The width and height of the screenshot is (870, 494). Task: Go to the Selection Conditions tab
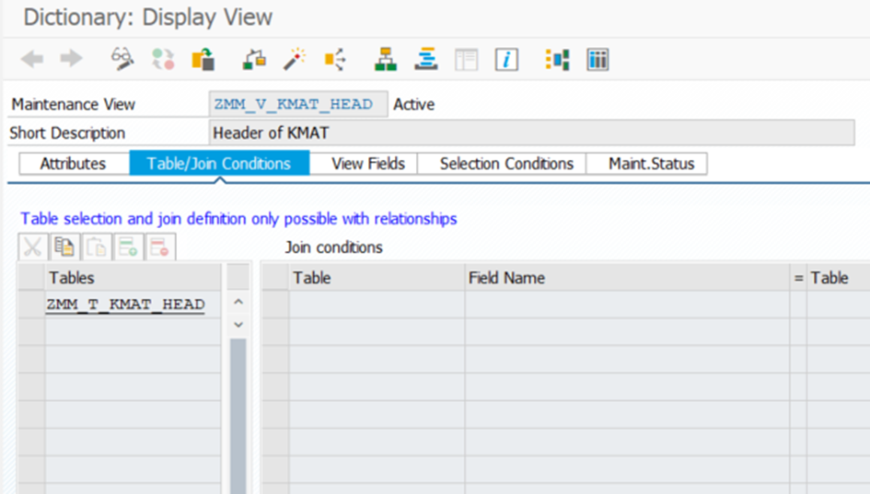coord(506,164)
